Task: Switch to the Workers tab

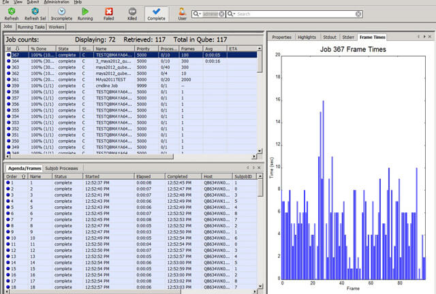Action: 57,27
